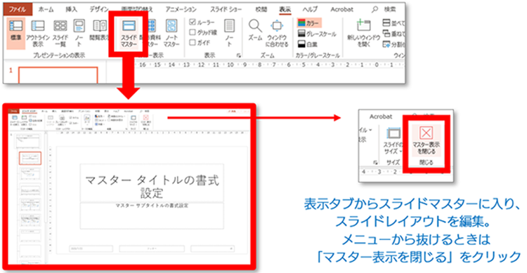This screenshot has width=527, height=273.
Task: Click the date footer placeholder in slide master
Action: [x=91, y=248]
